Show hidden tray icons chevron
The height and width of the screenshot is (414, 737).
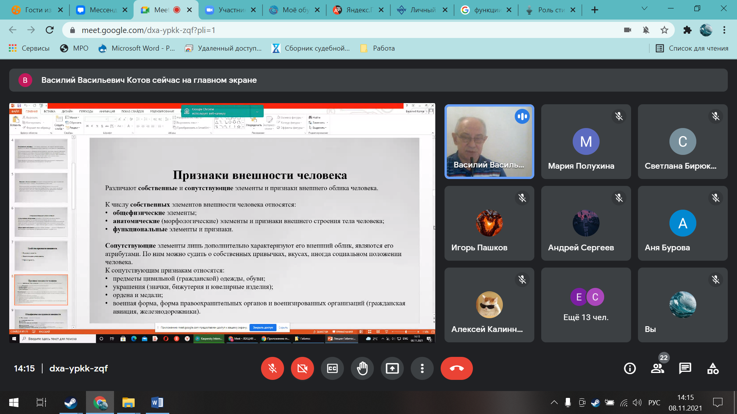point(554,402)
